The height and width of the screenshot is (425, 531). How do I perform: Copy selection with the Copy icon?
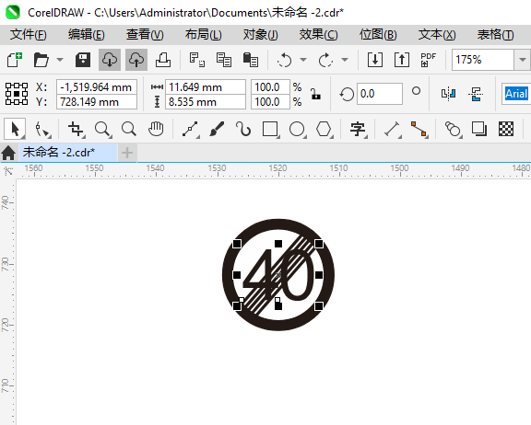pyautogui.click(x=224, y=60)
